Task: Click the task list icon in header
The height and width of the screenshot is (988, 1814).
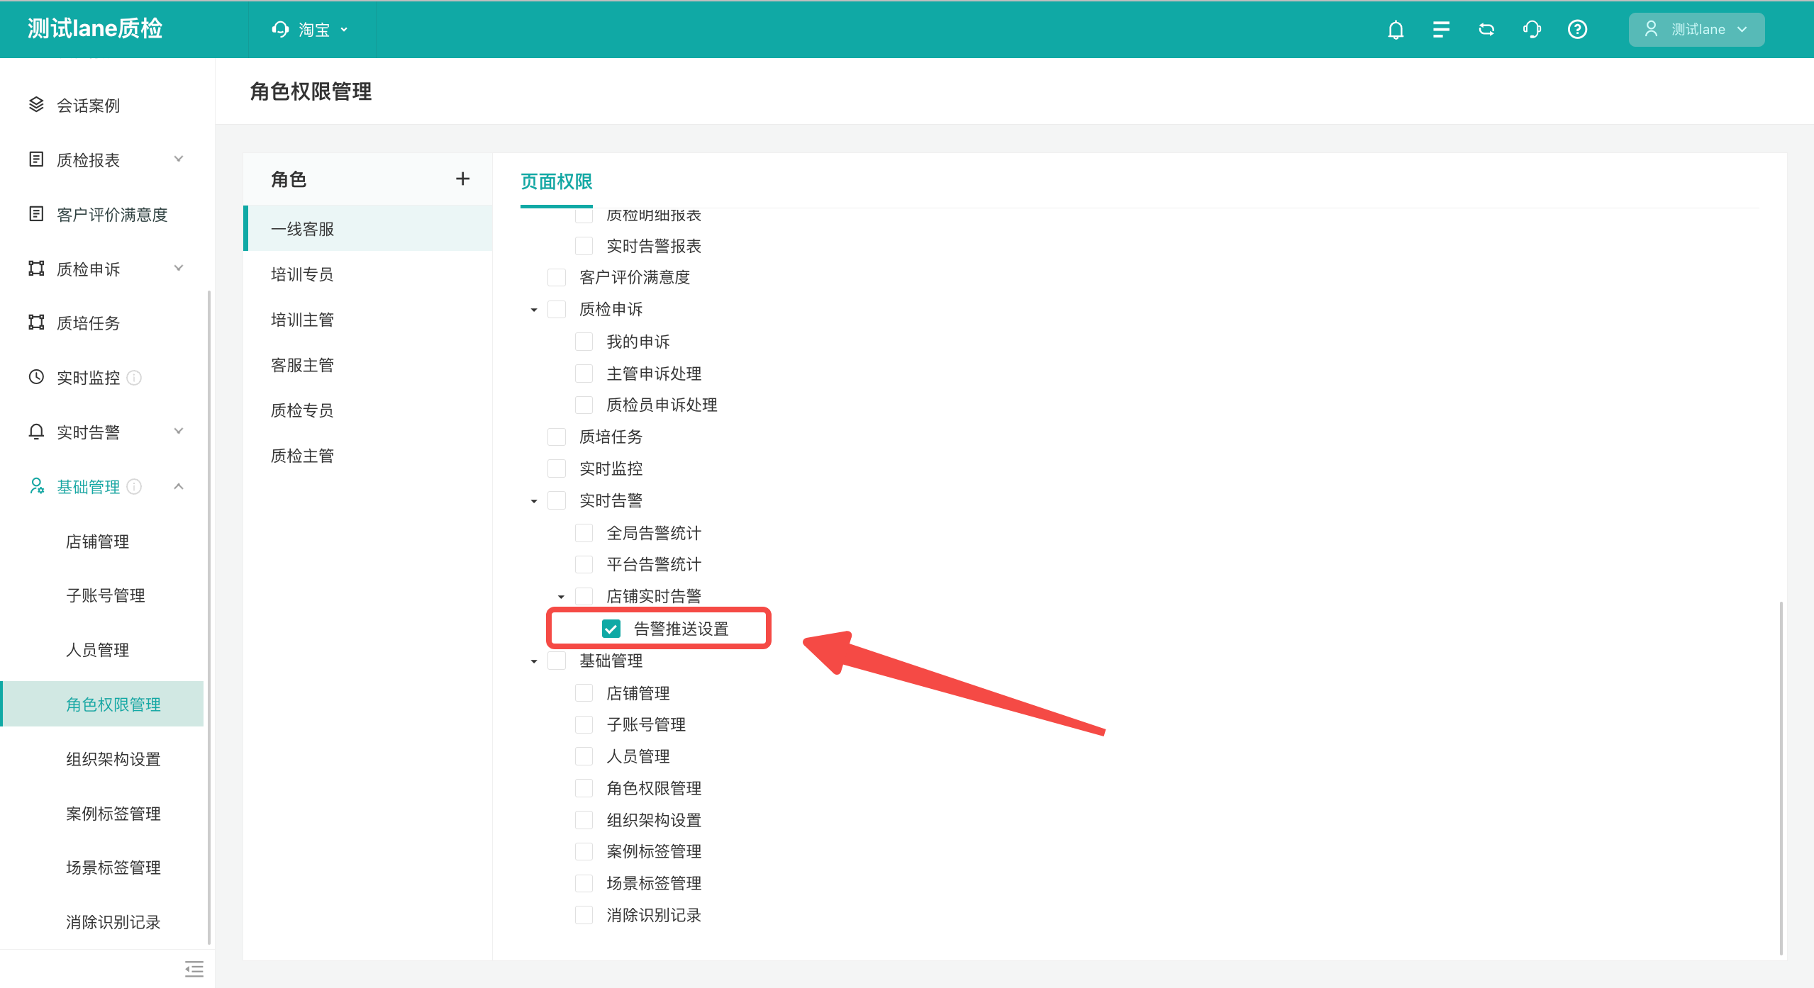Action: [1441, 29]
